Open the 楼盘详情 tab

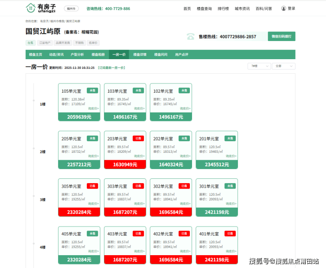pos(140,55)
